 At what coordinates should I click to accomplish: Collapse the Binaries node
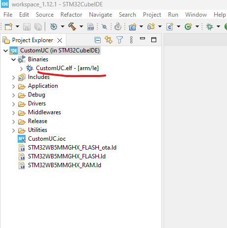[x=13, y=59]
